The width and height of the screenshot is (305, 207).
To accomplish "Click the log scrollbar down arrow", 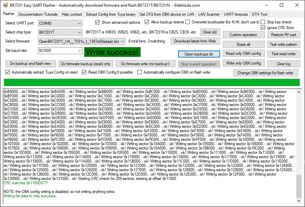I will [299, 201].
